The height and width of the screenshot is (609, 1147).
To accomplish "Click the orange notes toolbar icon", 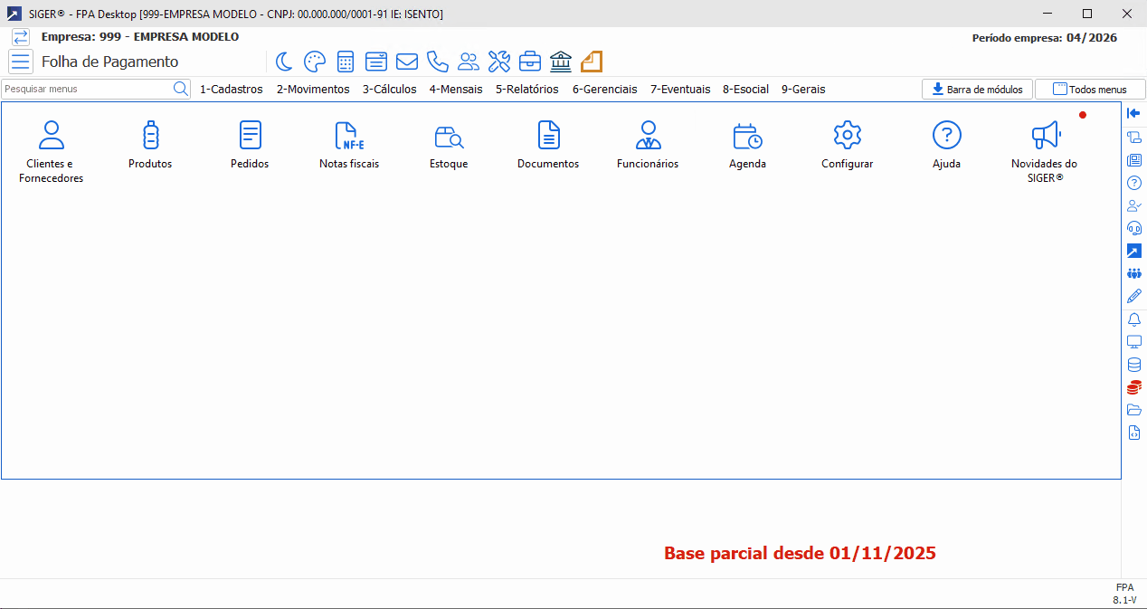I will click(x=592, y=62).
